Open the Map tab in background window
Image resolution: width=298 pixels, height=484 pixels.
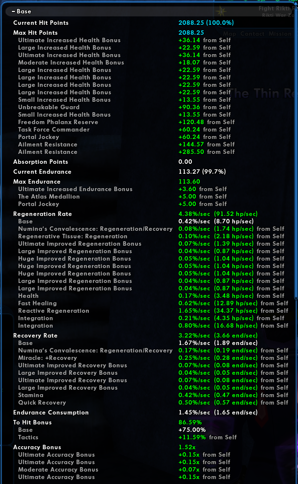point(230,34)
